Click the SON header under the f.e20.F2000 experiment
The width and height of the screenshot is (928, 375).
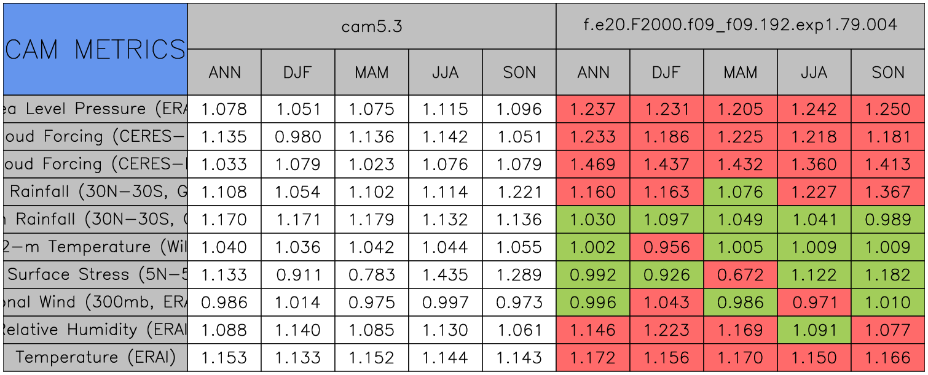pos(888,72)
